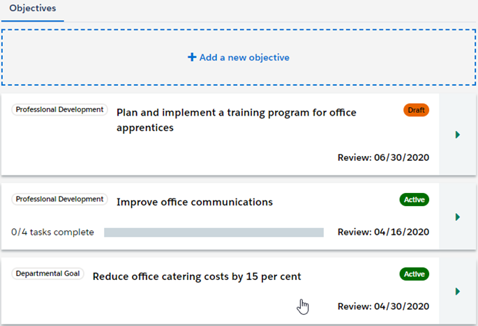The height and width of the screenshot is (326, 478).
Task: Expand the training program objective arrow
Action: coord(458,134)
